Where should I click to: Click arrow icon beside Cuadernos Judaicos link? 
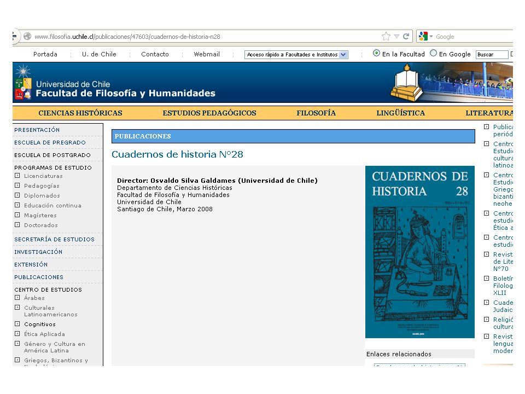point(487,303)
